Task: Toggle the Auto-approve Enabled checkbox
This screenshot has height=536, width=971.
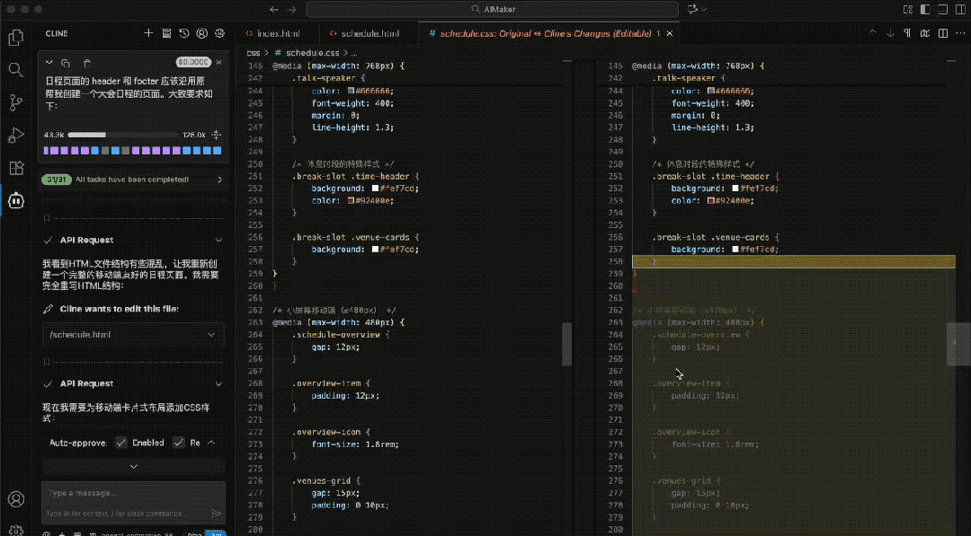Action: (x=121, y=443)
